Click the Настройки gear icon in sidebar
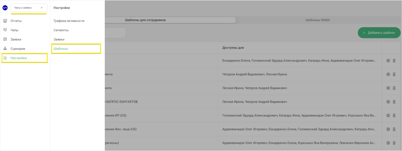This screenshot has width=402, height=151. [x=5, y=58]
